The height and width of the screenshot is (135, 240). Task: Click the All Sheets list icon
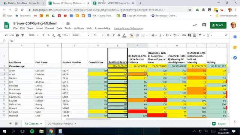point(16,123)
